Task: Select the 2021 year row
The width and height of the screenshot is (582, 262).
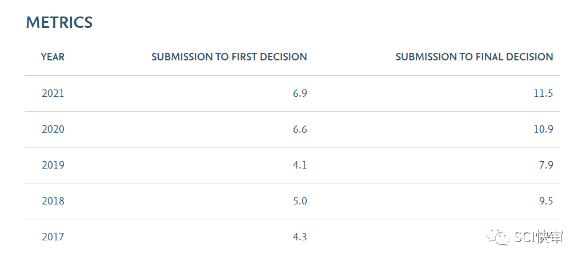Action: click(x=292, y=93)
